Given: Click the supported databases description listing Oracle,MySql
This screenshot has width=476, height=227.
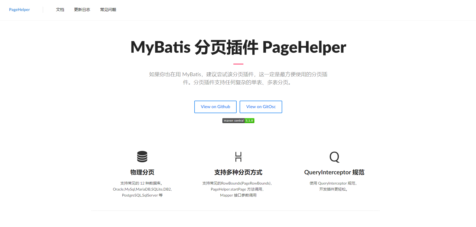Looking at the screenshot, I should coord(142,189).
